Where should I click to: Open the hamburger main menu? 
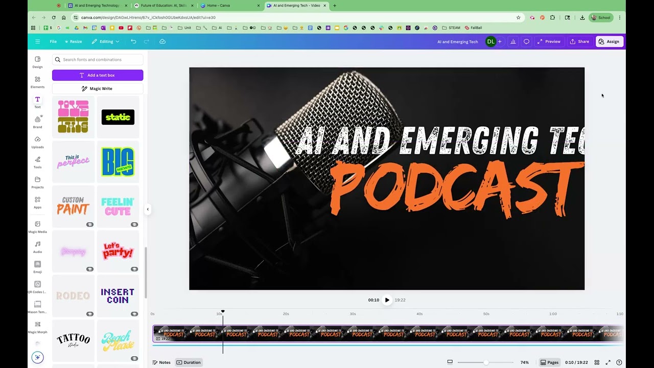coord(37,41)
